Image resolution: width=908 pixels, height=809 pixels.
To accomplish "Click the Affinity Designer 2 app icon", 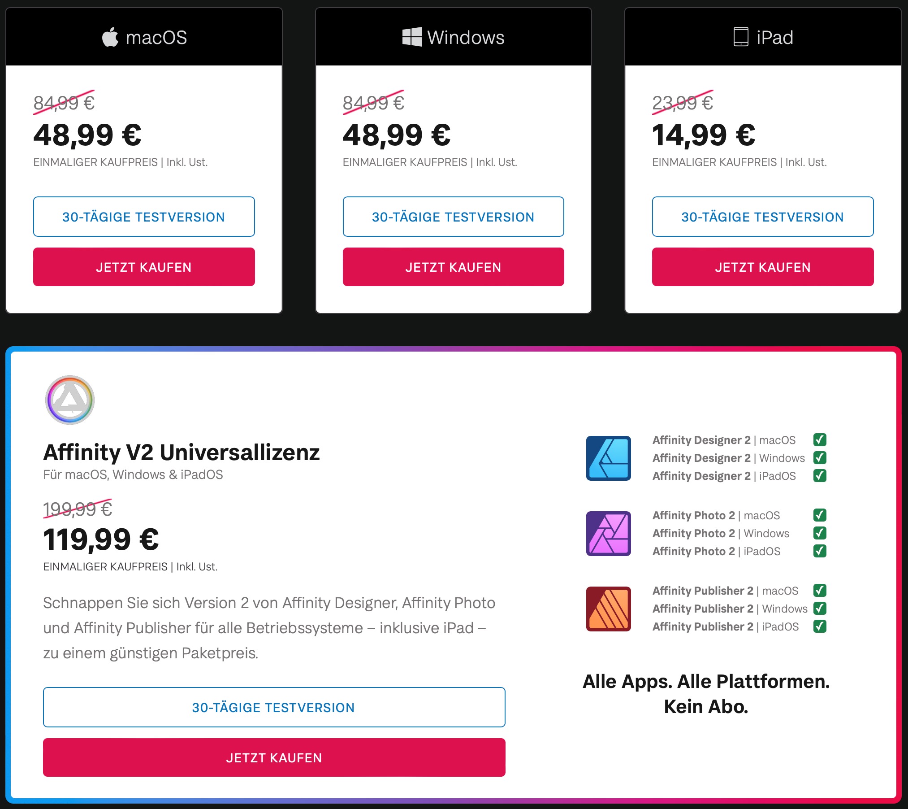I will [x=608, y=458].
